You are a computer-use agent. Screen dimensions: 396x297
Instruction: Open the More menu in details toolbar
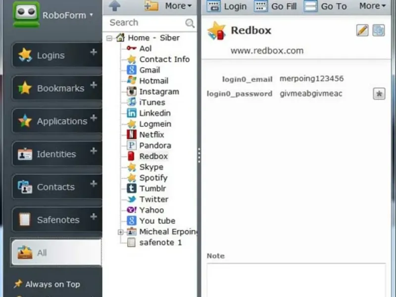click(372, 5)
